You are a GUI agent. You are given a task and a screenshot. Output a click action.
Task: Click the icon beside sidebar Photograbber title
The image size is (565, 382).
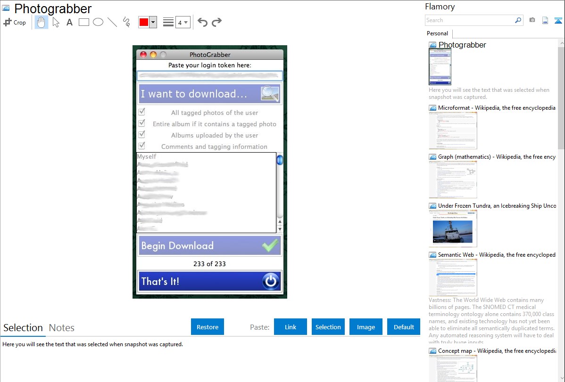tap(432, 45)
